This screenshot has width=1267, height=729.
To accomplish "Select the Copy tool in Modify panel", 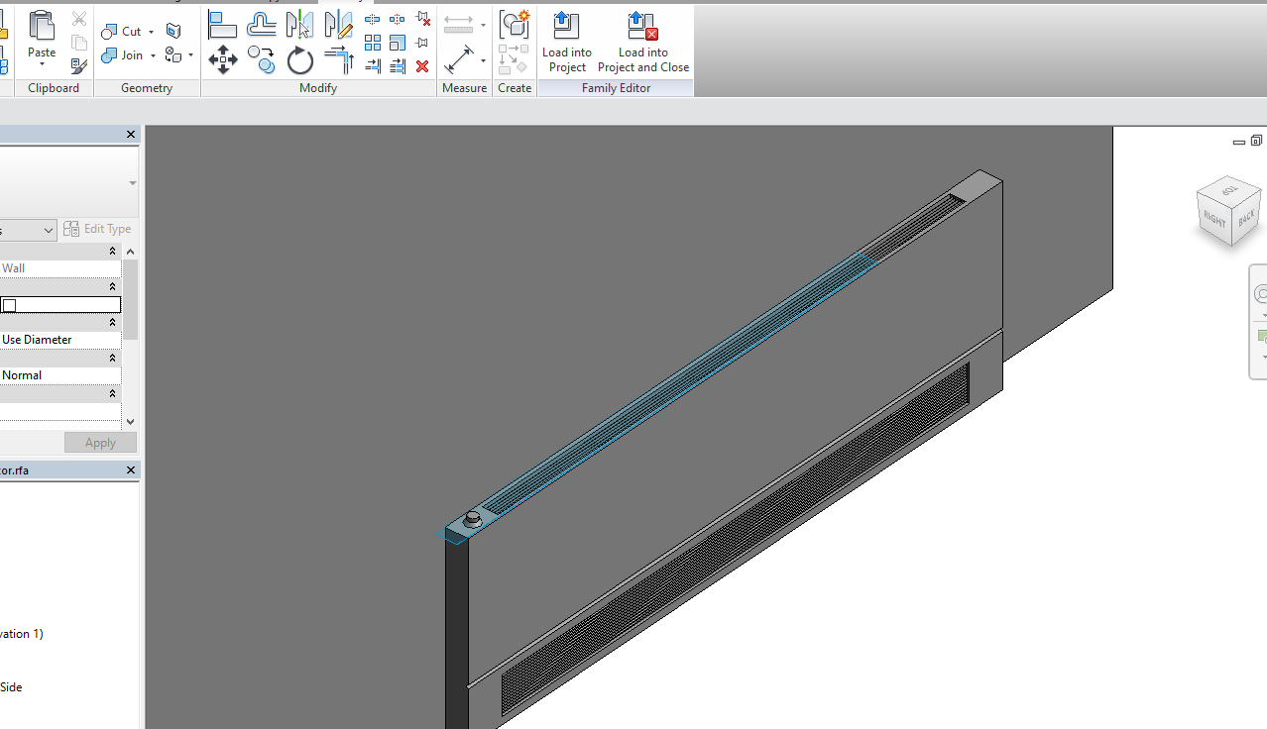I will coord(262,59).
